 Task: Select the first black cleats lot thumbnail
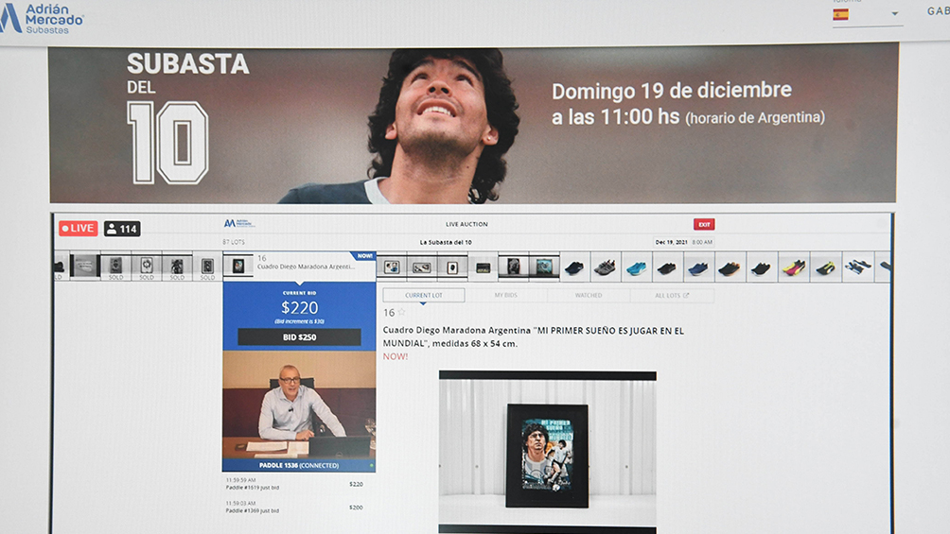[574, 267]
